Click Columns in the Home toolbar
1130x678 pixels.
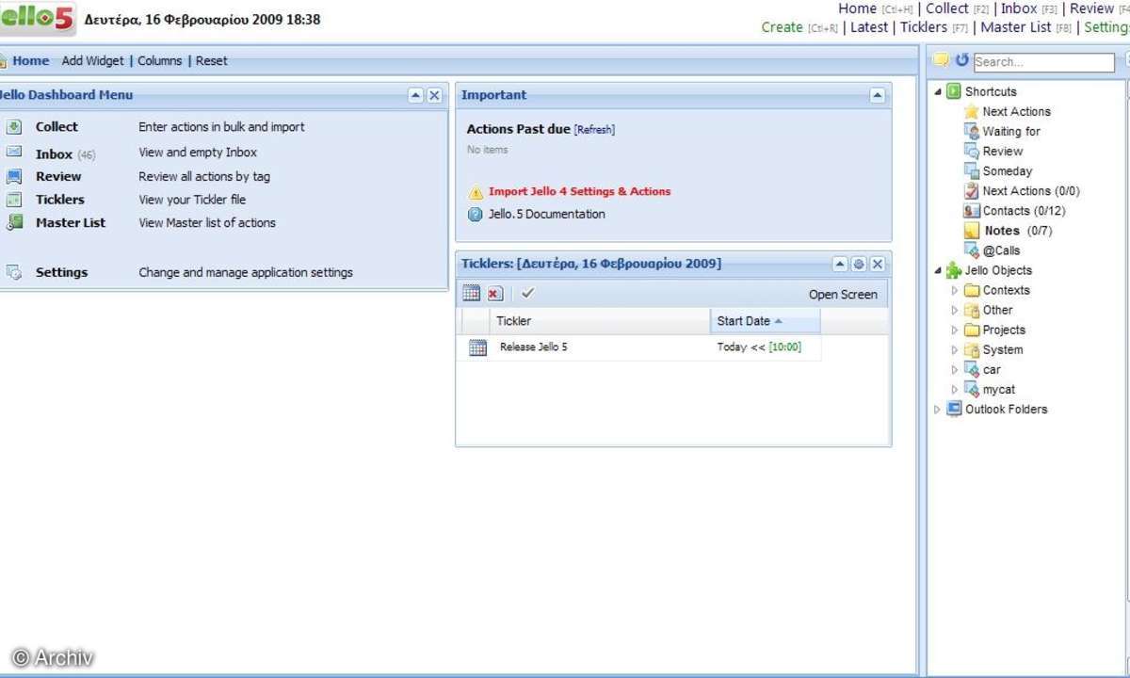click(x=160, y=61)
